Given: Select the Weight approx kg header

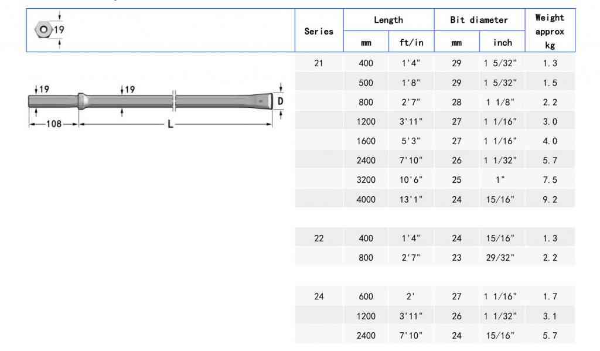Looking at the screenshot, I should [550, 31].
